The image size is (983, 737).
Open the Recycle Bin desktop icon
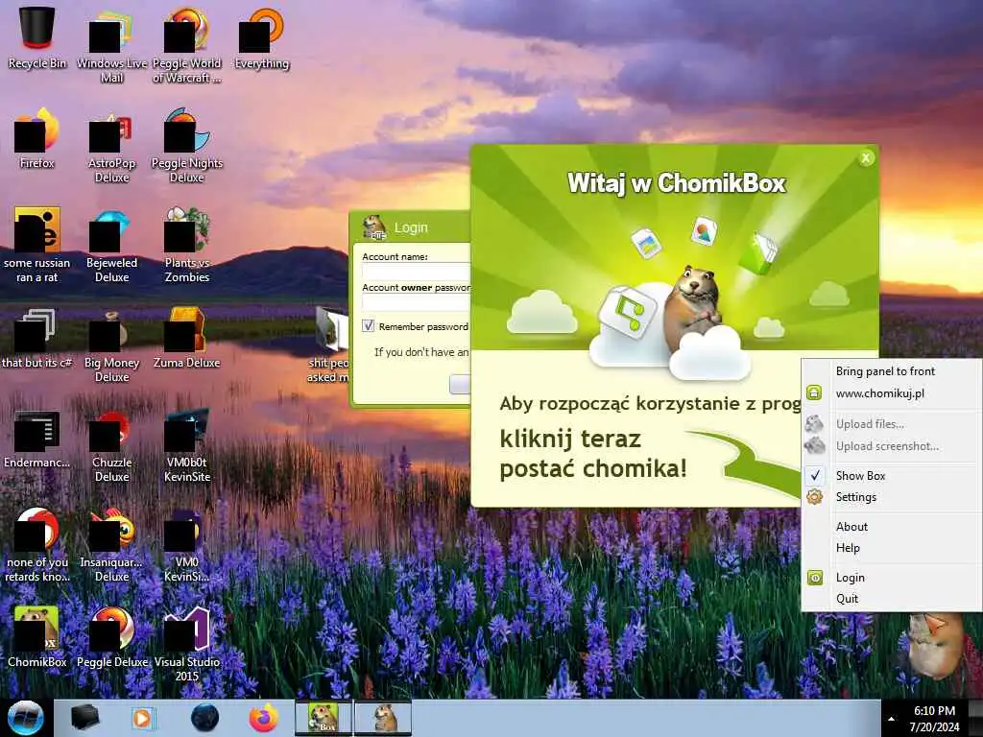(37, 37)
